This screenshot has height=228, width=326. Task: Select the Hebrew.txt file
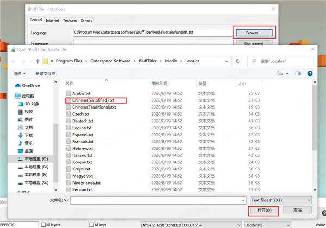[x=79, y=148]
